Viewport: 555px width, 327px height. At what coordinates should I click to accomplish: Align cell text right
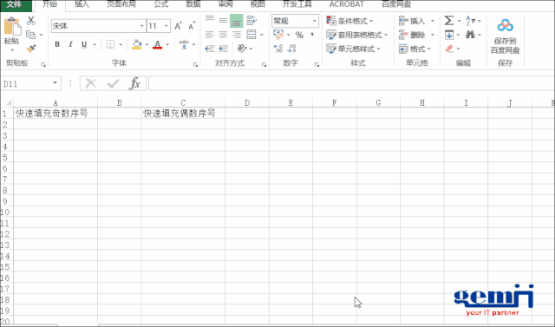click(x=237, y=35)
